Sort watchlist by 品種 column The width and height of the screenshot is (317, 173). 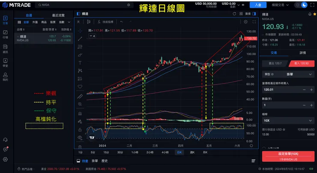coord(21,29)
